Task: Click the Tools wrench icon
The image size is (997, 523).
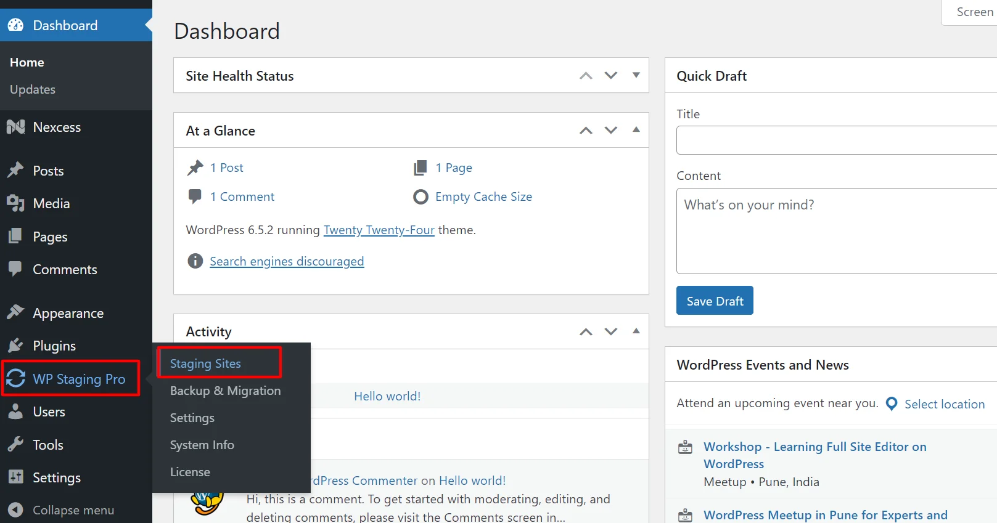Action: [x=15, y=444]
